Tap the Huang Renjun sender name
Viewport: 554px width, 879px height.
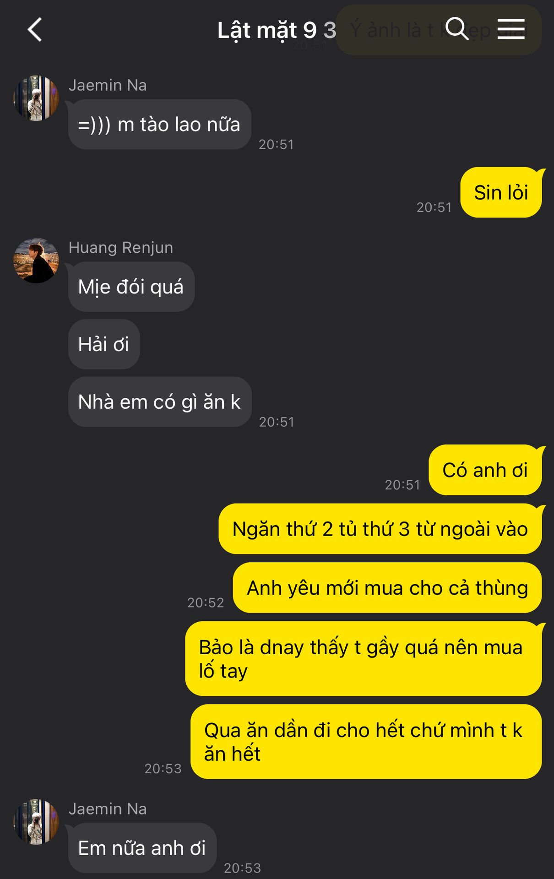point(121,248)
